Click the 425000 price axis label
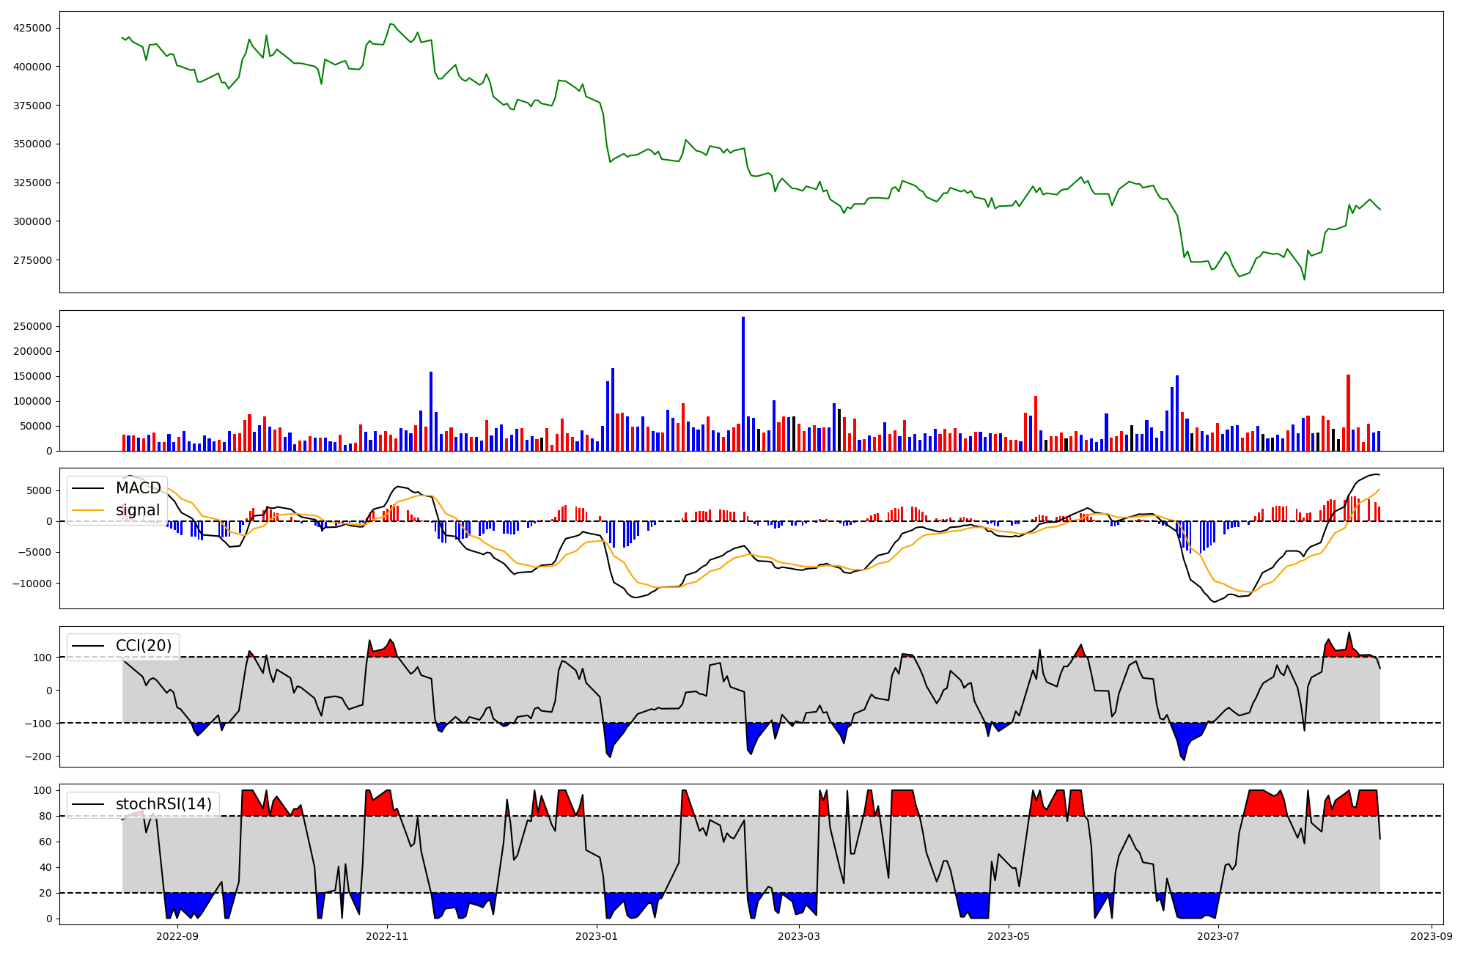1466x953 pixels. [x=32, y=28]
